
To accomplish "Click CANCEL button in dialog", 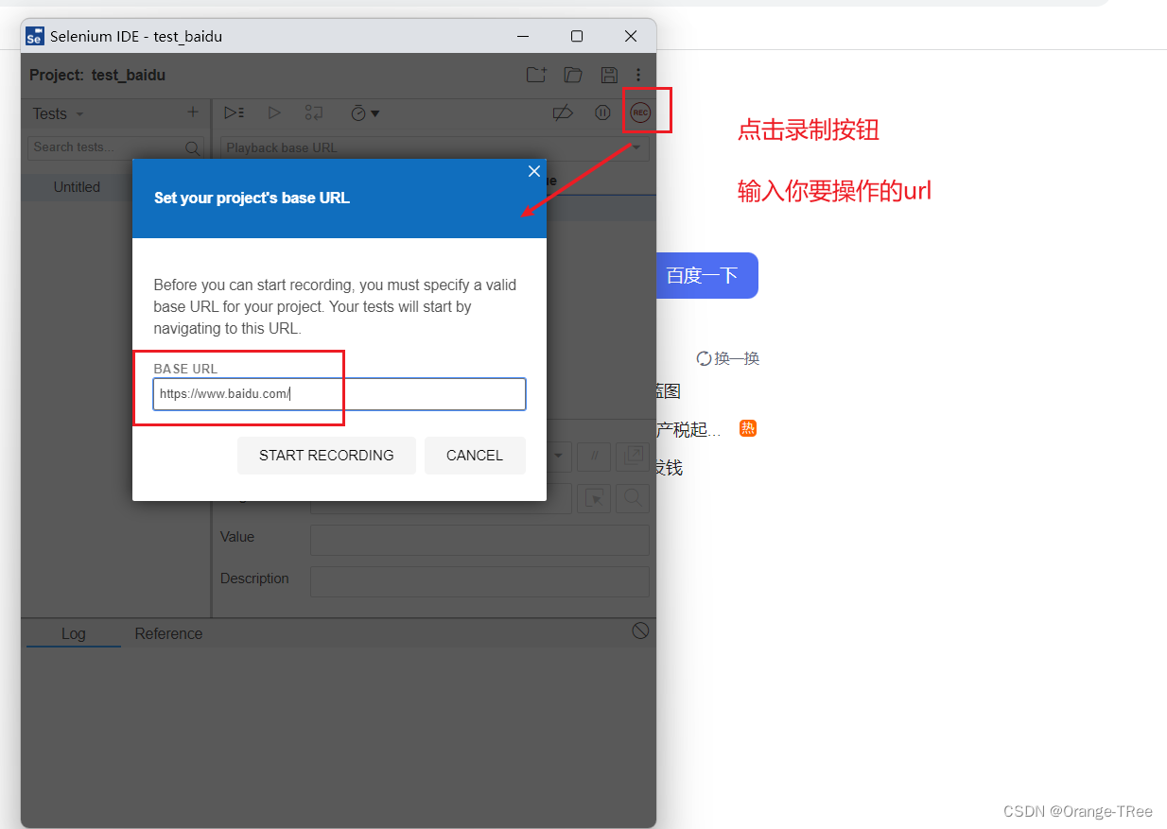I will coord(475,456).
